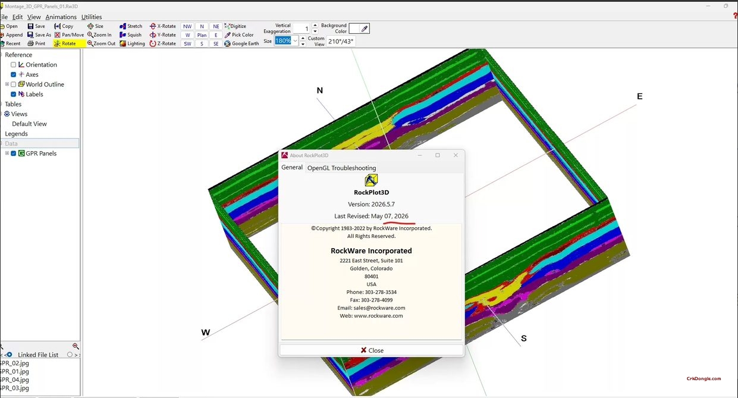Image resolution: width=738 pixels, height=398 pixels.
Task: Click the Squish tool
Action: [130, 35]
